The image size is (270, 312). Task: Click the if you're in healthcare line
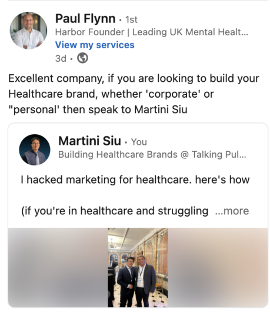(115, 211)
